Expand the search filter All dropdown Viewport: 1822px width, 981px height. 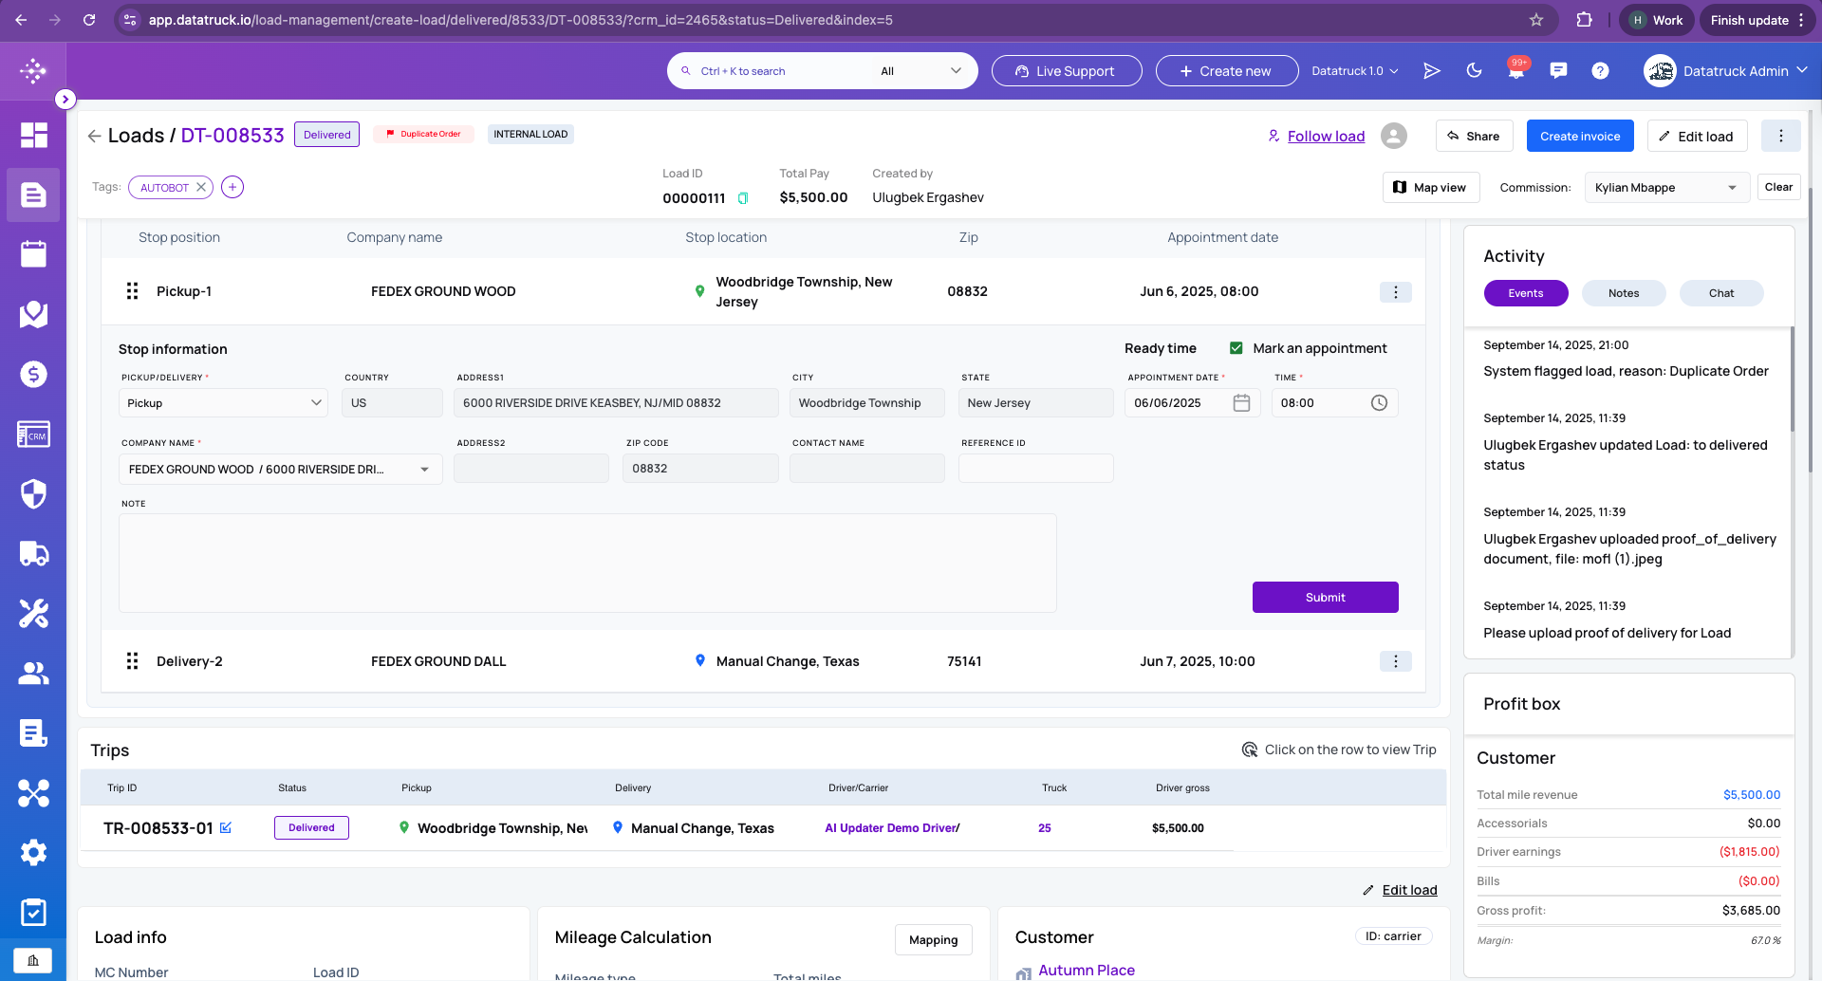[920, 71]
